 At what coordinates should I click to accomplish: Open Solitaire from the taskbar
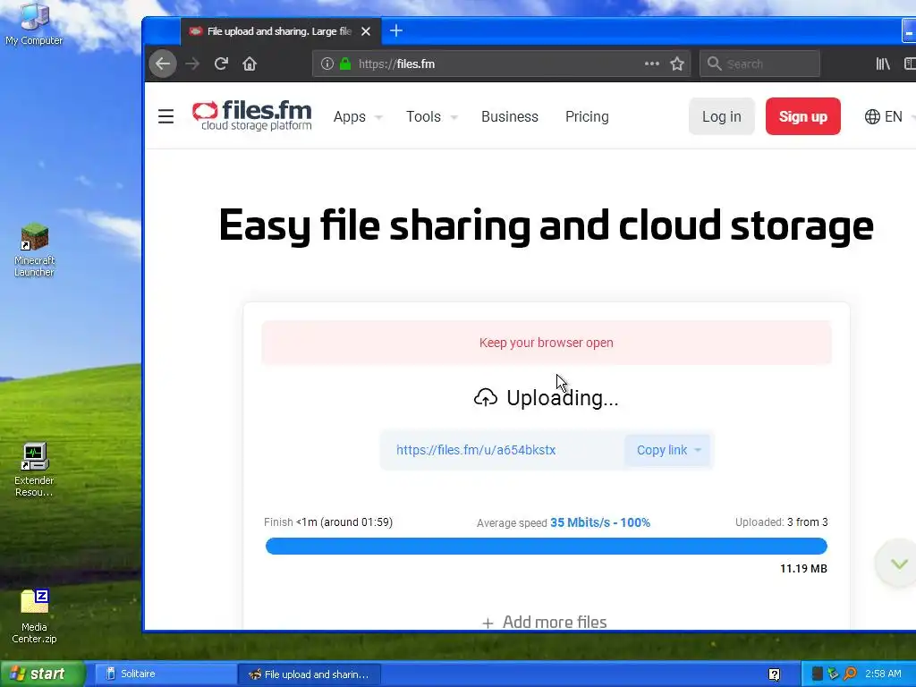(165, 674)
